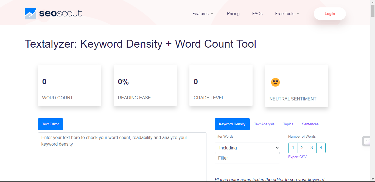This screenshot has width=375, height=182.
Task: Focus the text editor input area
Action: [122, 157]
